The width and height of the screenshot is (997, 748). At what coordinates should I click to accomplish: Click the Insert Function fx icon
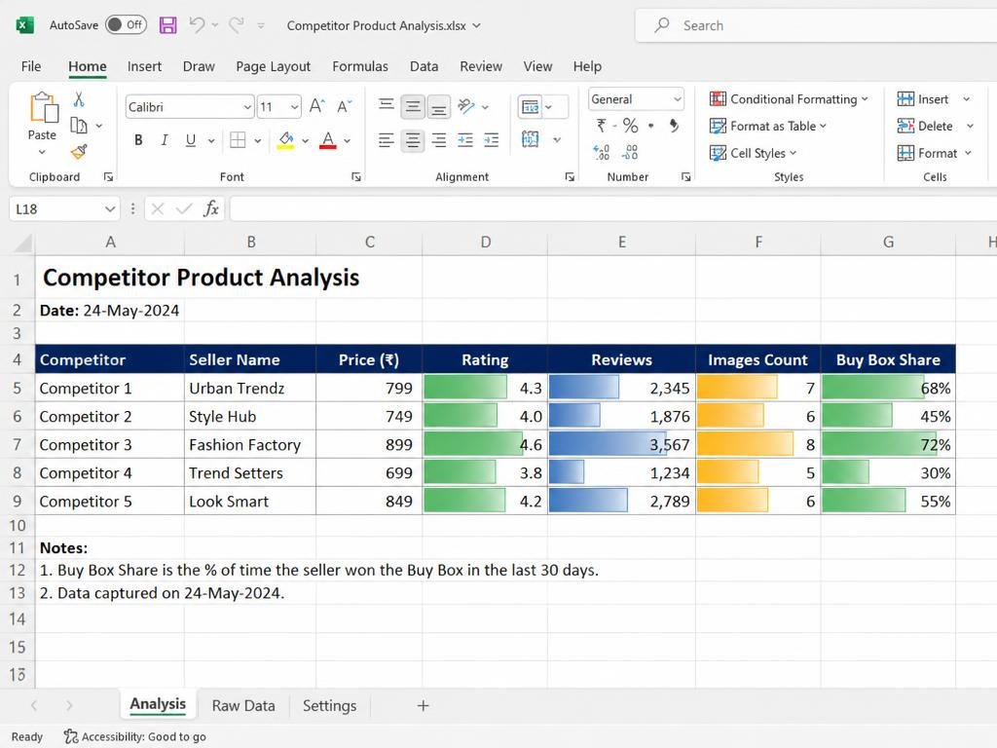(x=211, y=208)
